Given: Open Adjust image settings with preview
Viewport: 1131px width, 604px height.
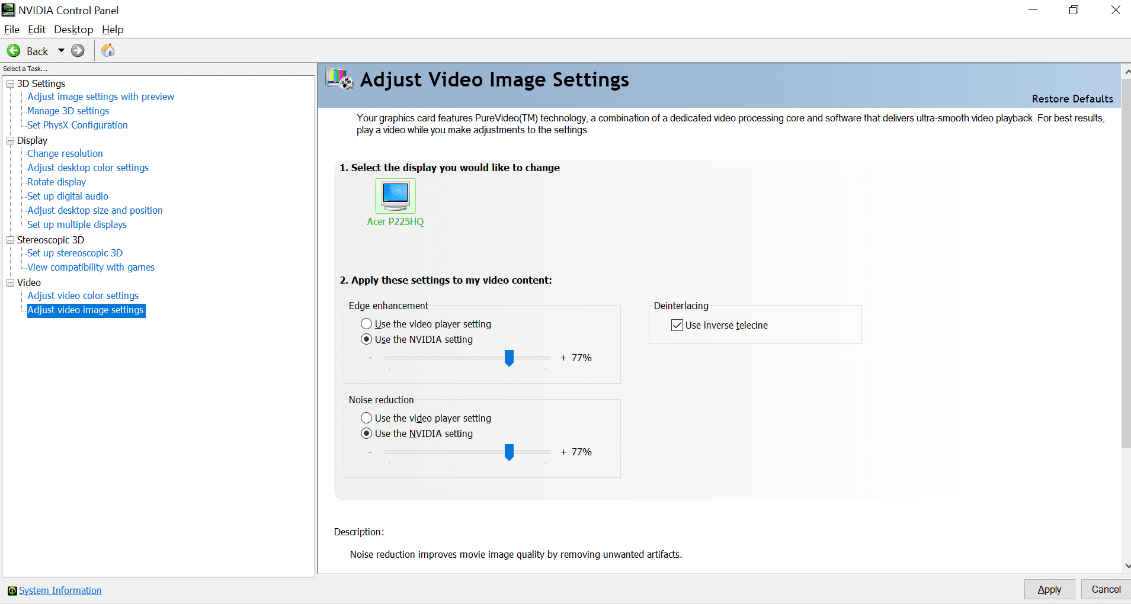Looking at the screenshot, I should point(101,97).
